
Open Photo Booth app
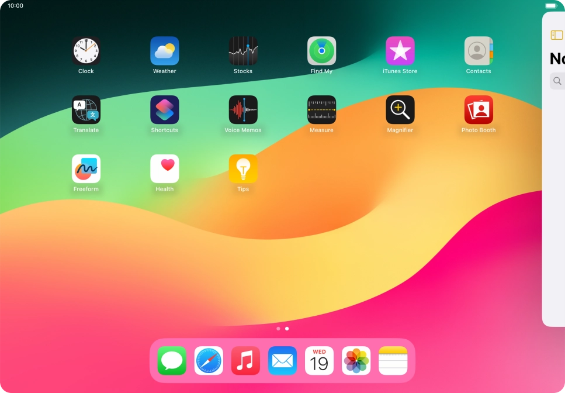[479, 110]
